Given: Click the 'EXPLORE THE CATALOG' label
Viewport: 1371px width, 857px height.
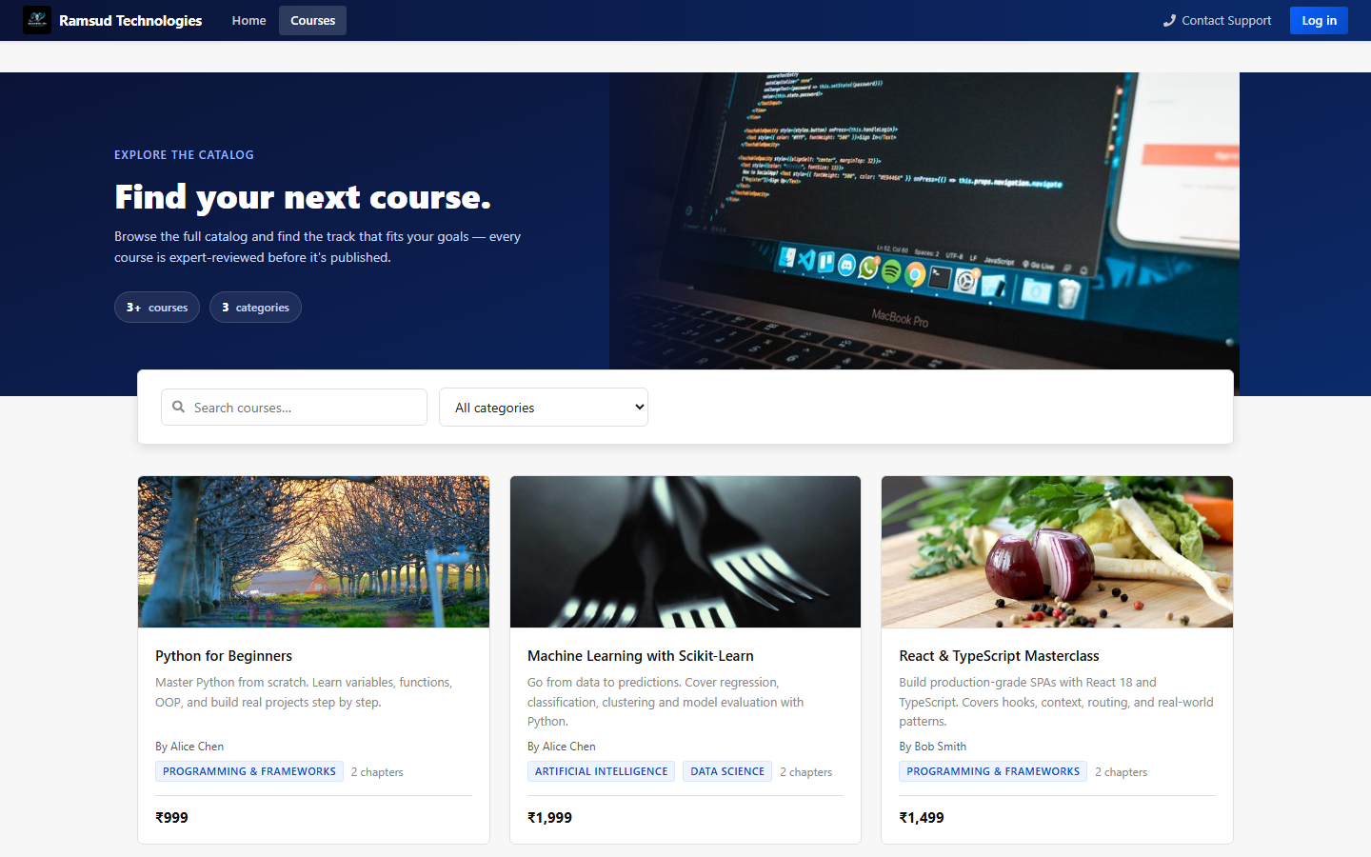Looking at the screenshot, I should [x=184, y=155].
